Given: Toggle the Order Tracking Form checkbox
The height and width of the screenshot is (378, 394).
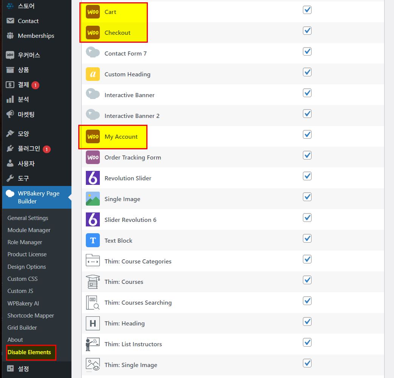Looking at the screenshot, I should [307, 155].
